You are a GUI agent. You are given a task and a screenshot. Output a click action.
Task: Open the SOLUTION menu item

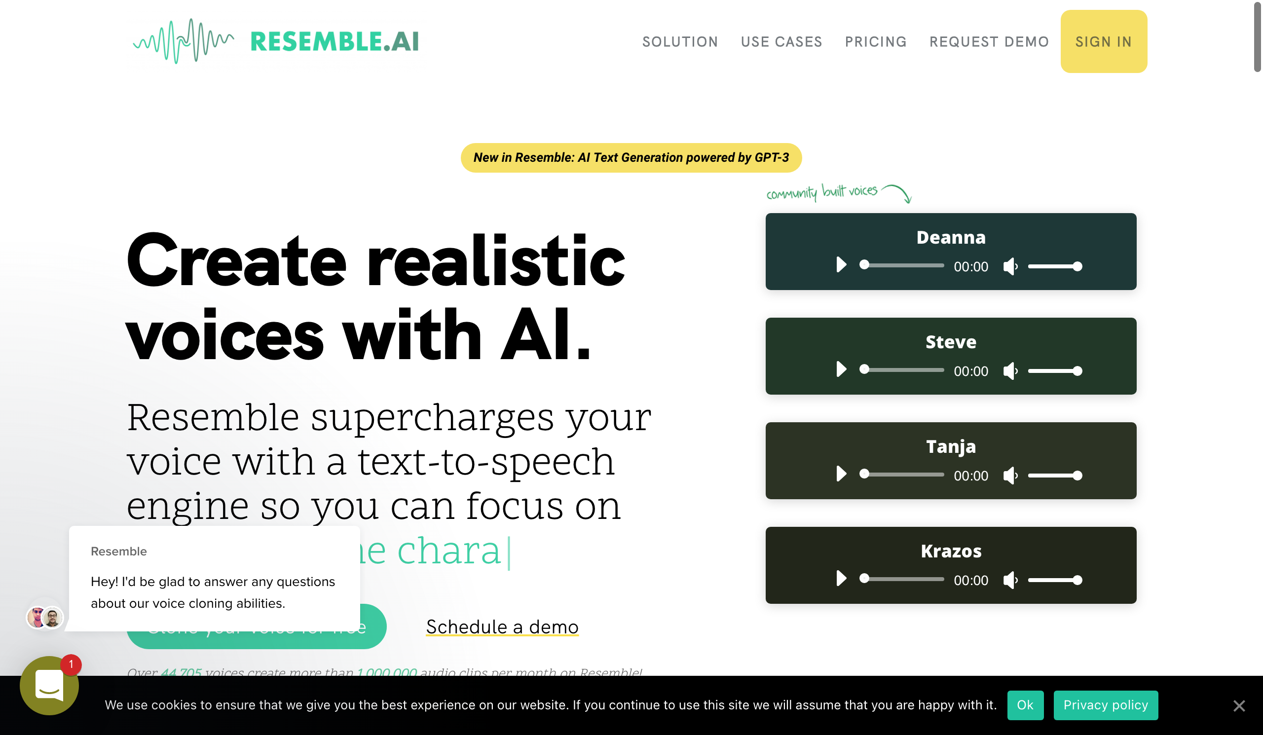tap(680, 41)
